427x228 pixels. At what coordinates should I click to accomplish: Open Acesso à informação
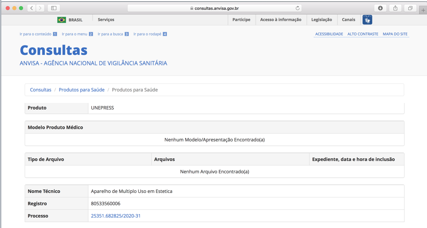[281, 20]
